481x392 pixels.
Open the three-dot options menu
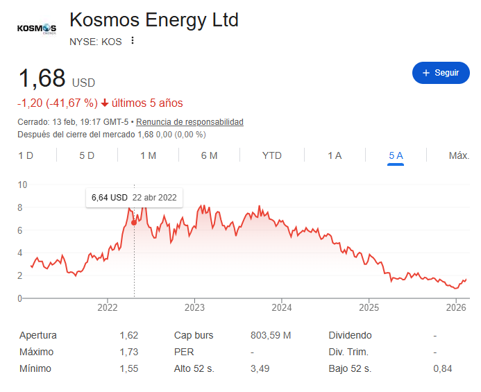[x=133, y=41]
